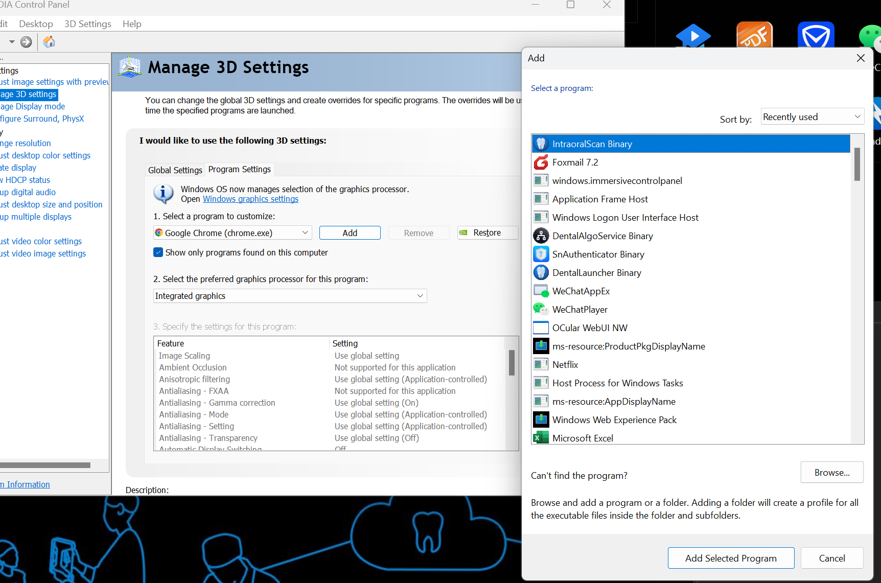Open Adjust video color settings in sidebar
Image resolution: width=881 pixels, height=583 pixels.
pyautogui.click(x=41, y=241)
